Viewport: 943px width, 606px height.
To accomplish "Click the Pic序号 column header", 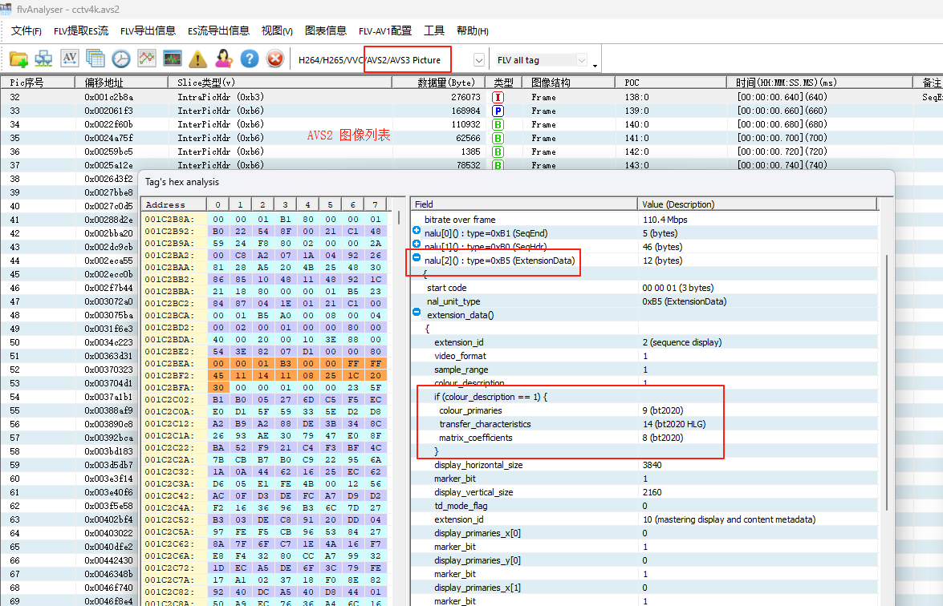I will (39, 83).
